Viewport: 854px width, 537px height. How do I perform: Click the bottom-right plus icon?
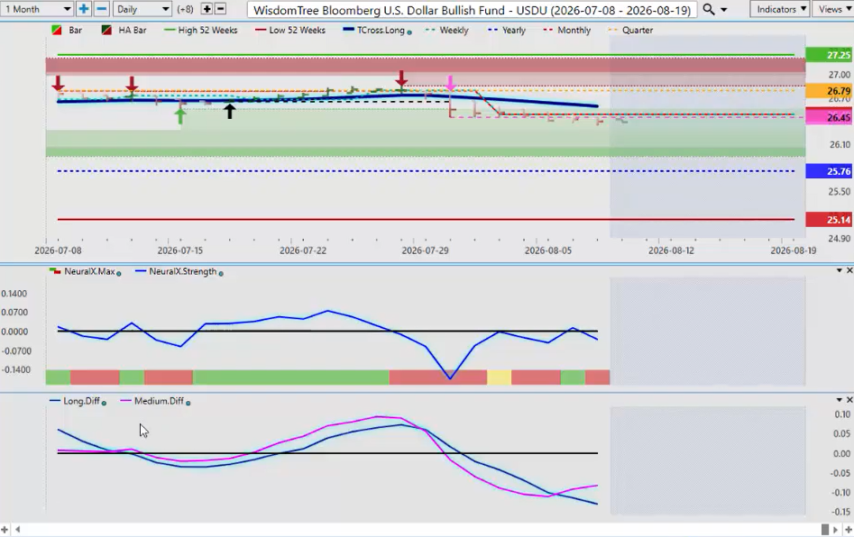[848, 530]
